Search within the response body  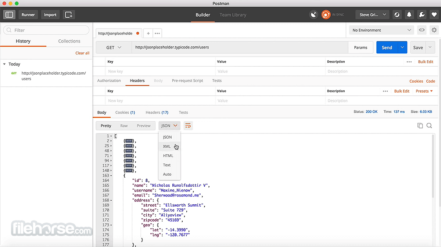pos(429,126)
